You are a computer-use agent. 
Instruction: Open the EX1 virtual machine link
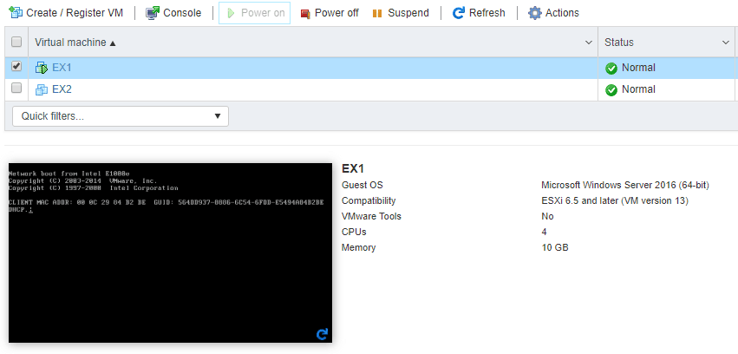tap(62, 68)
